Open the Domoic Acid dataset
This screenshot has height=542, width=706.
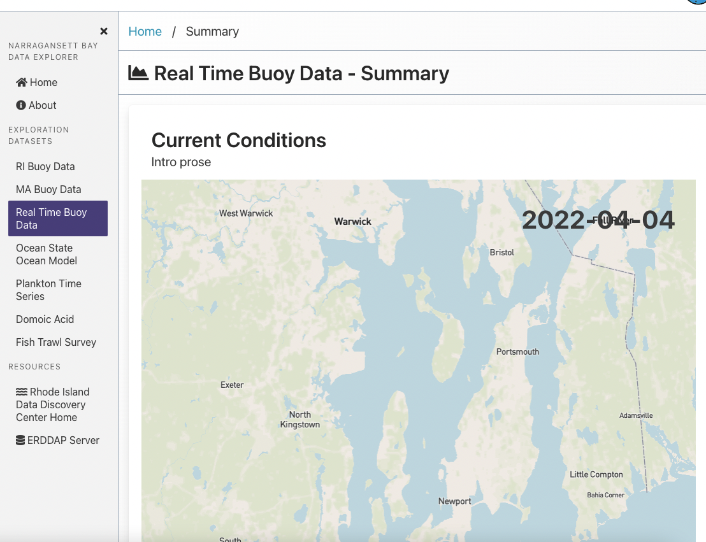point(45,319)
